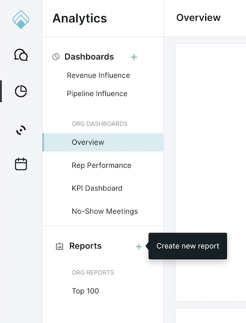
Task: Add a new dashboard with plus icon
Action: pyautogui.click(x=134, y=57)
